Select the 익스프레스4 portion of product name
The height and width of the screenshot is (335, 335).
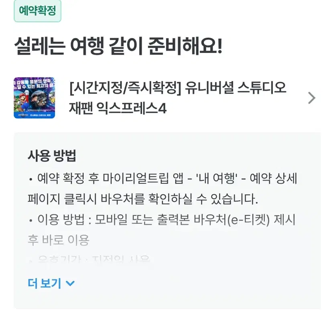coord(132,108)
